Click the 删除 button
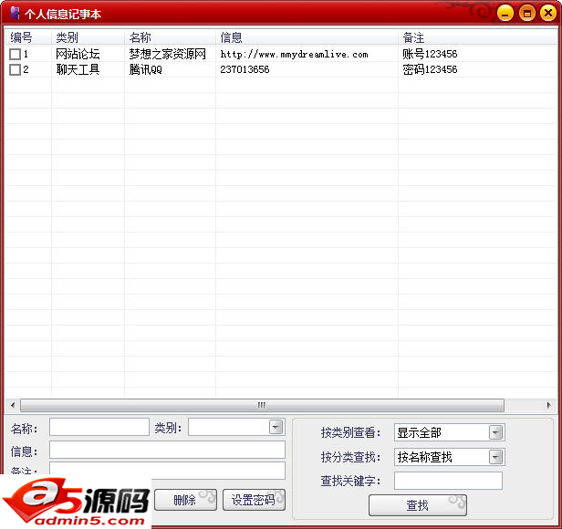 coord(185,500)
